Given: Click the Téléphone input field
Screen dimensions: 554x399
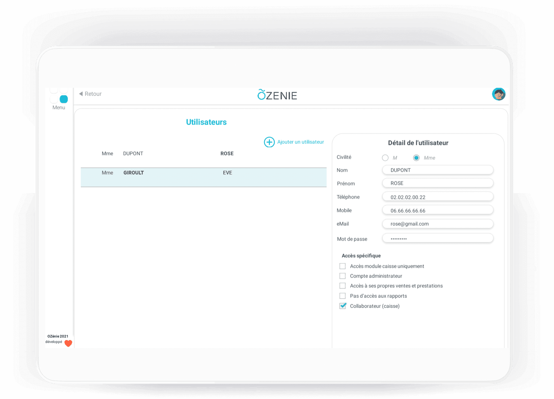Looking at the screenshot, I should click(x=438, y=197).
